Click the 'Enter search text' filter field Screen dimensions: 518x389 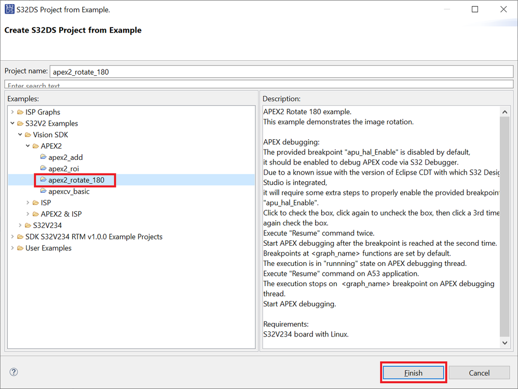(x=258, y=84)
